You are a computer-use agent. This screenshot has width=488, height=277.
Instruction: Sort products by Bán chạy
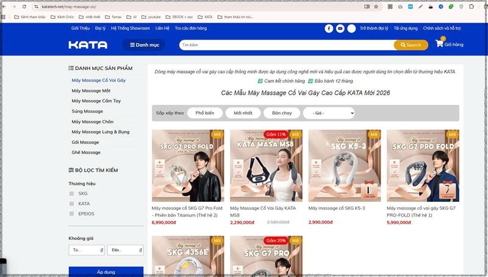(282, 113)
